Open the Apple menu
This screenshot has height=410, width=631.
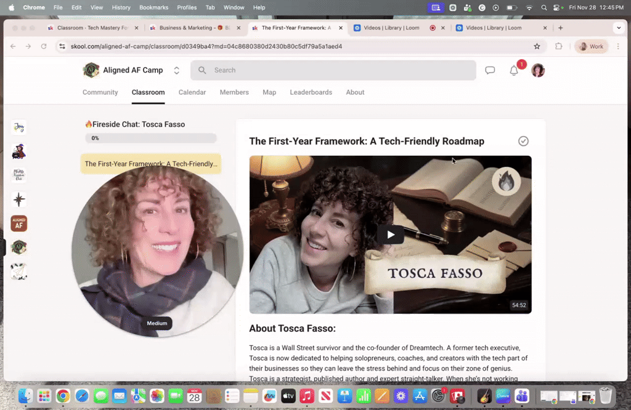[x=11, y=7]
